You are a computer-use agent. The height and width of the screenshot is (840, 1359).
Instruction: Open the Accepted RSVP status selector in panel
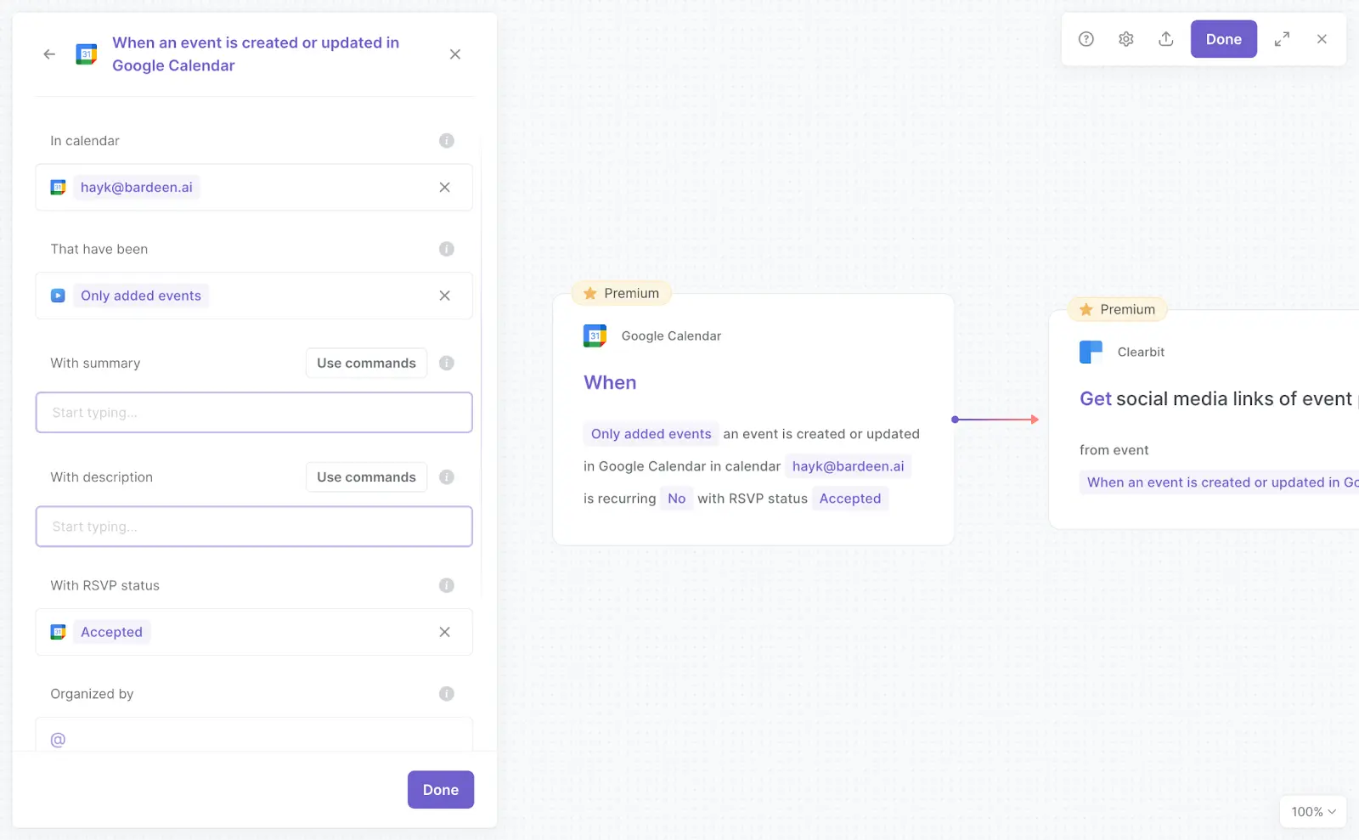254,632
